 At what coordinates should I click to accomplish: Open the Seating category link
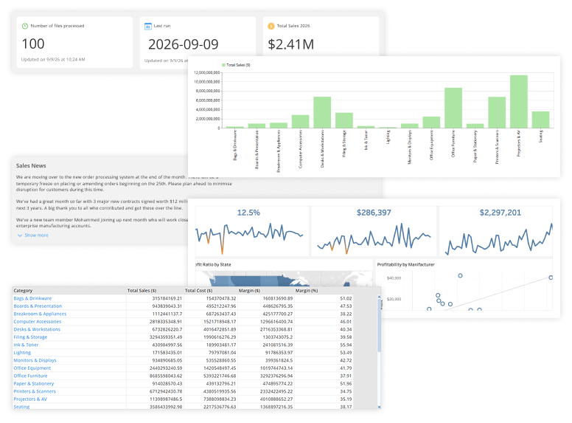coord(21,407)
